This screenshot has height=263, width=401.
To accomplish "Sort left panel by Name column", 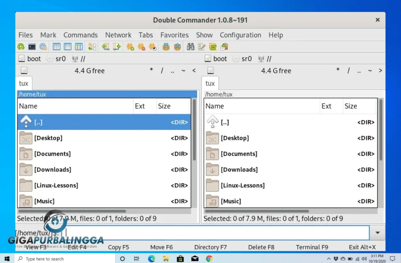I will [75, 106].
